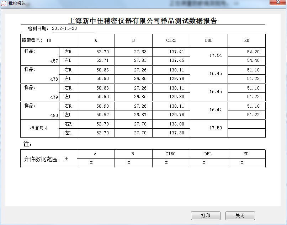Click the 镜架型号: 10 cell
Image resolution: width=287 pixels, height=225 pixels.
click(x=49, y=41)
